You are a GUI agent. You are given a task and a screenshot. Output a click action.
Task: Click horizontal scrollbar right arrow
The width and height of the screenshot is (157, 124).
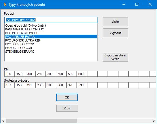154,121
